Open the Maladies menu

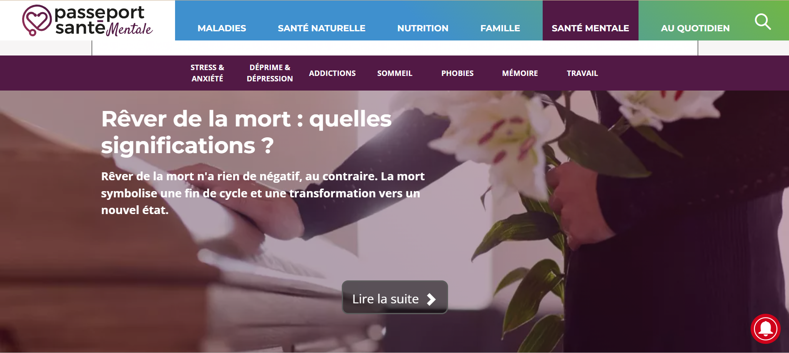[222, 28]
